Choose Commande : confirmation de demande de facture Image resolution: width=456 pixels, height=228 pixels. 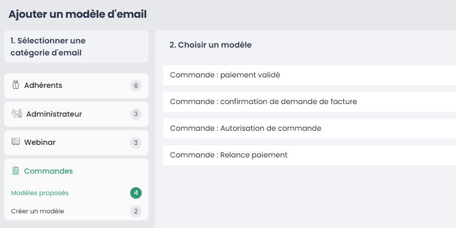pos(310,101)
